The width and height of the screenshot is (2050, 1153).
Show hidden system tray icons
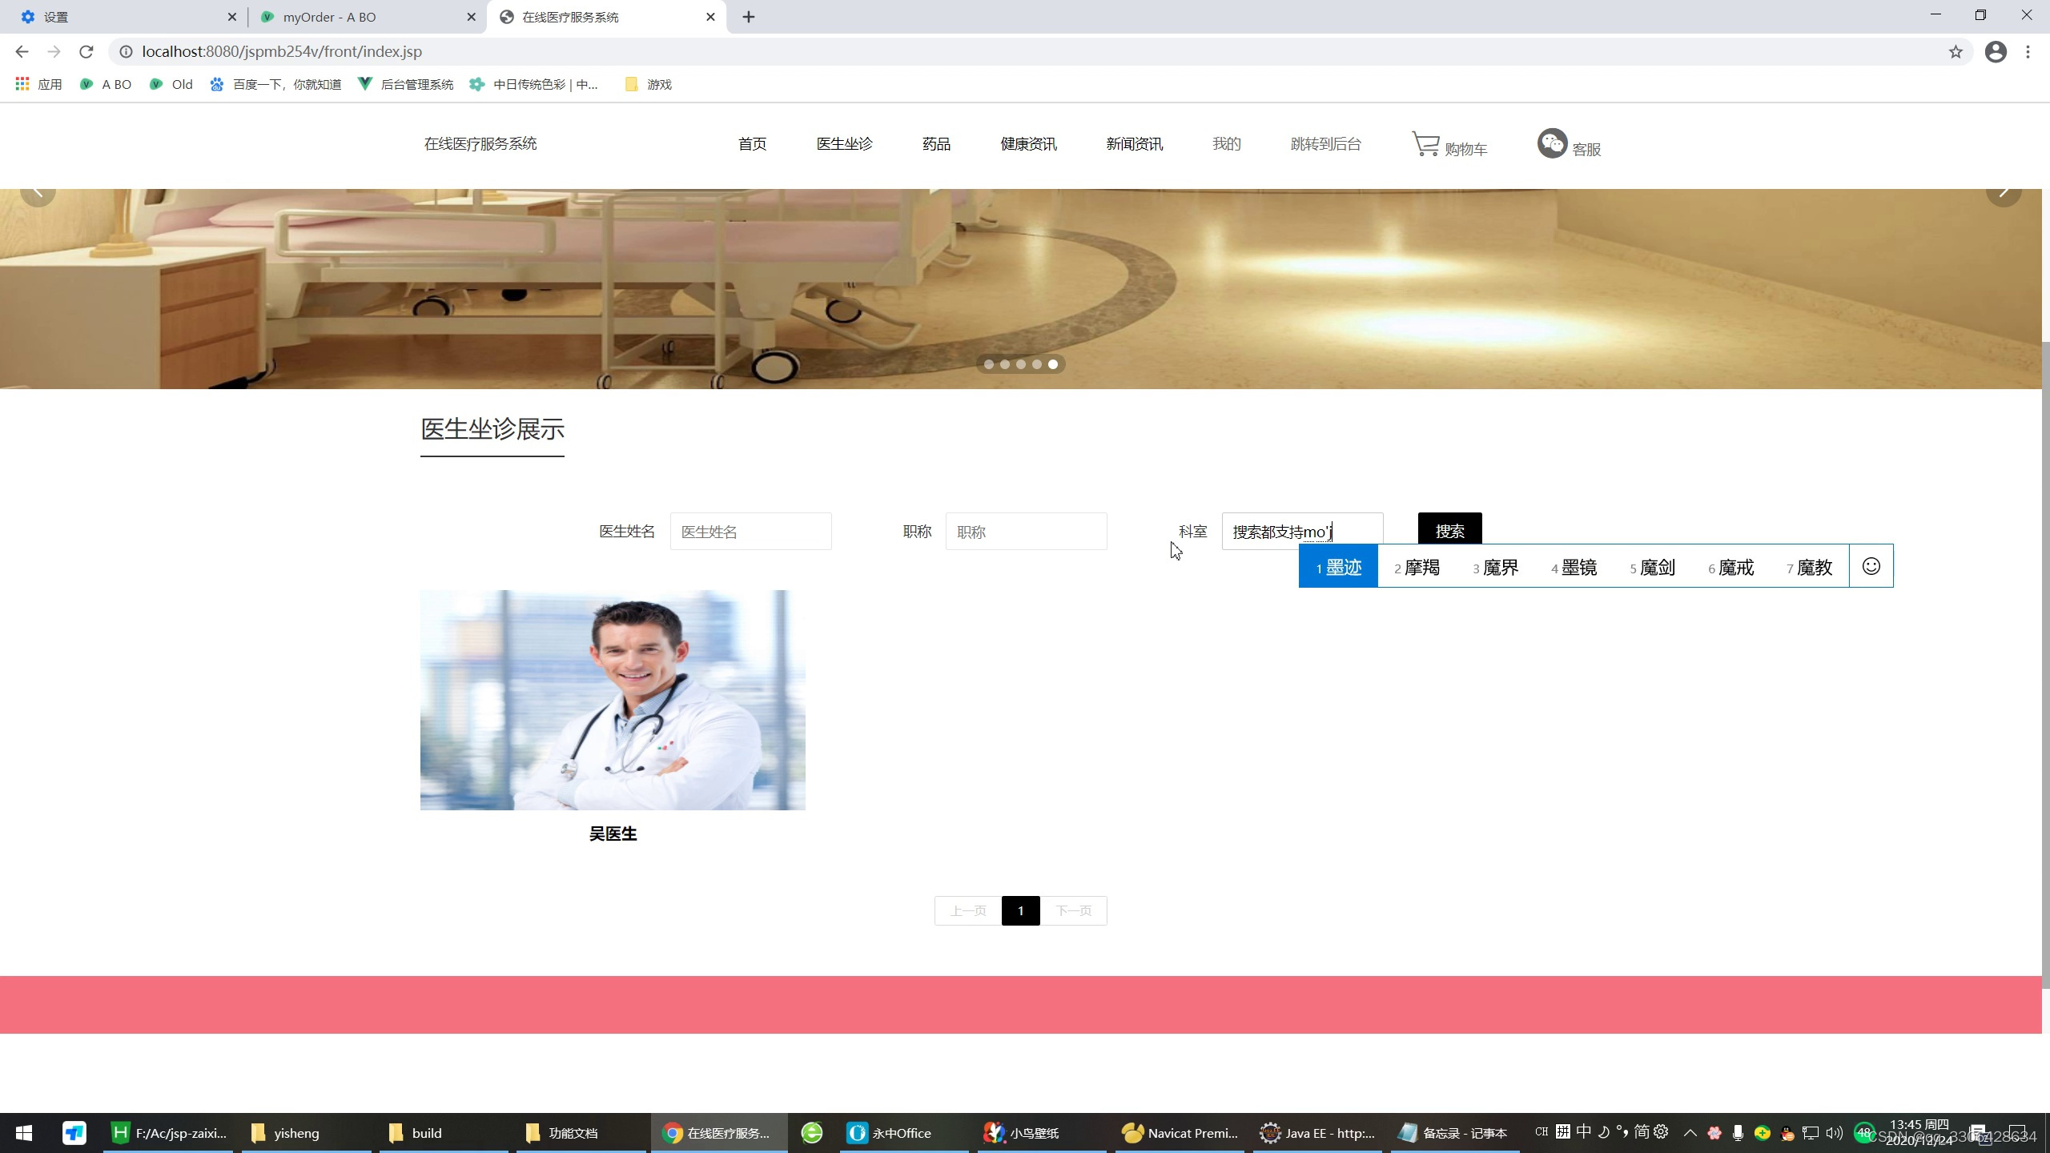(x=1690, y=1132)
